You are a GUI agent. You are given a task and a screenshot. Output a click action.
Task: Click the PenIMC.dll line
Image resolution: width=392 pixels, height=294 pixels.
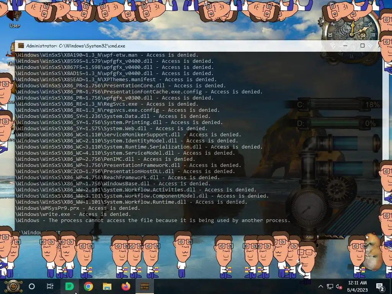105,159
